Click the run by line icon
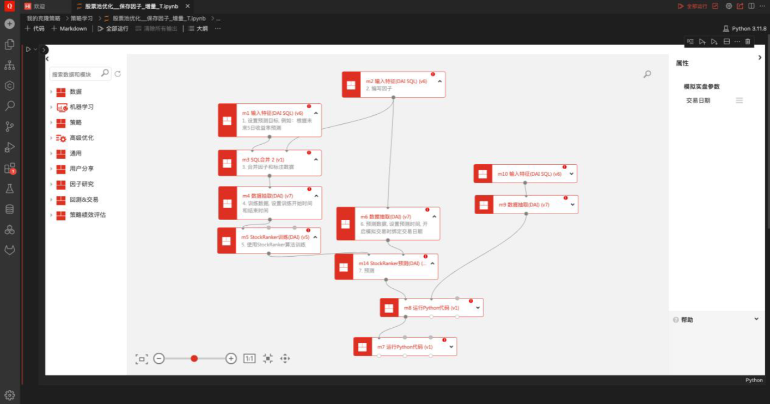This screenshot has width=770, height=404. (690, 41)
